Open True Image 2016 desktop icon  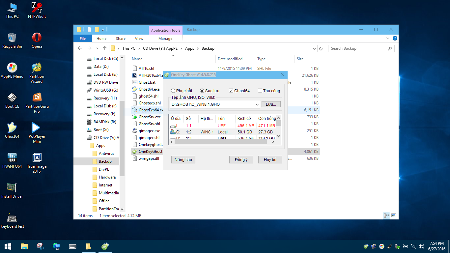(37, 163)
